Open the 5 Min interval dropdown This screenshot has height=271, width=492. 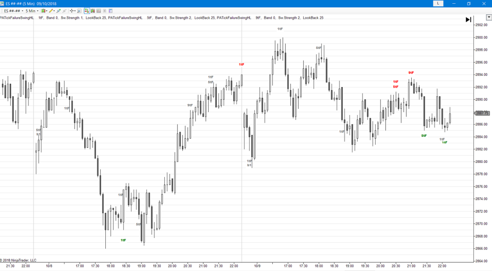pyautogui.click(x=32, y=11)
